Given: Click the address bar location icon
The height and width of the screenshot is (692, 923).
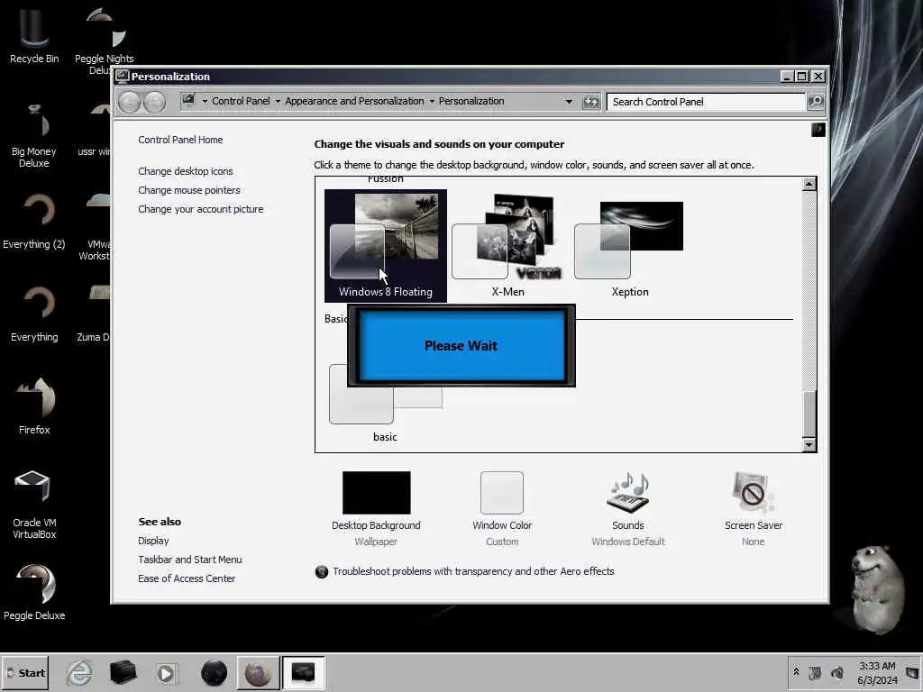Looking at the screenshot, I should (188, 101).
